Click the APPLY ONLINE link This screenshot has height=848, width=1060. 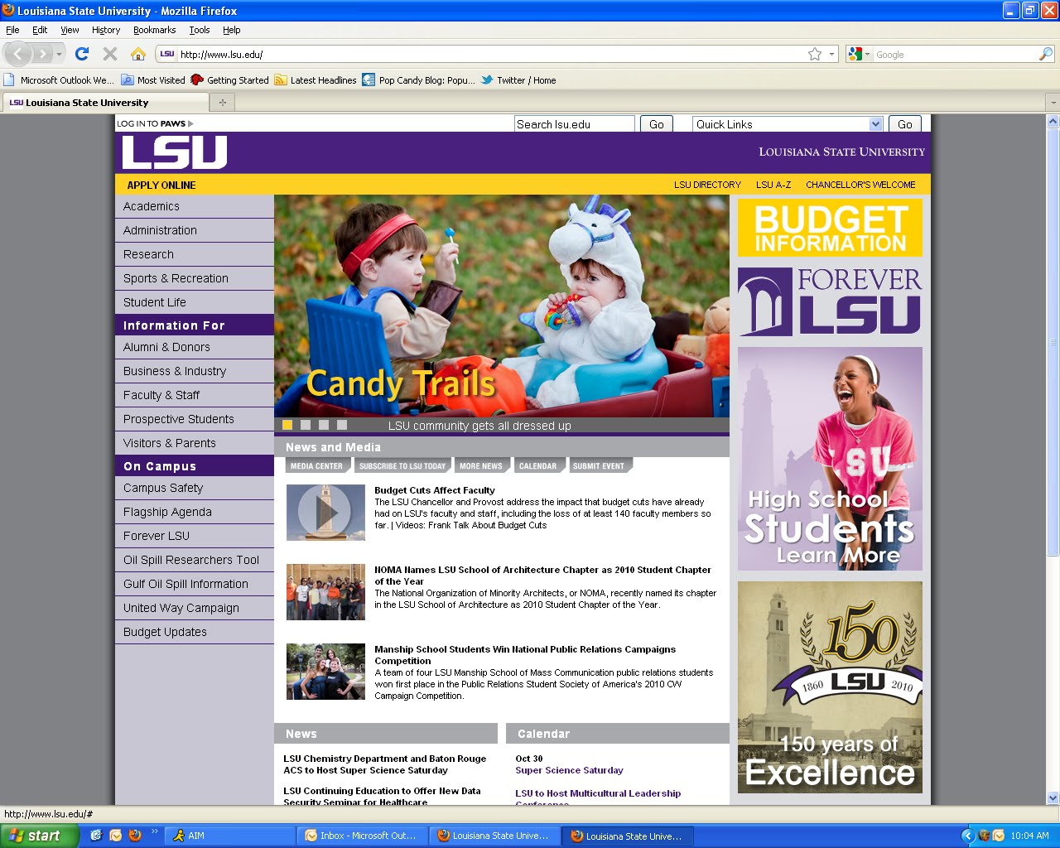(161, 185)
